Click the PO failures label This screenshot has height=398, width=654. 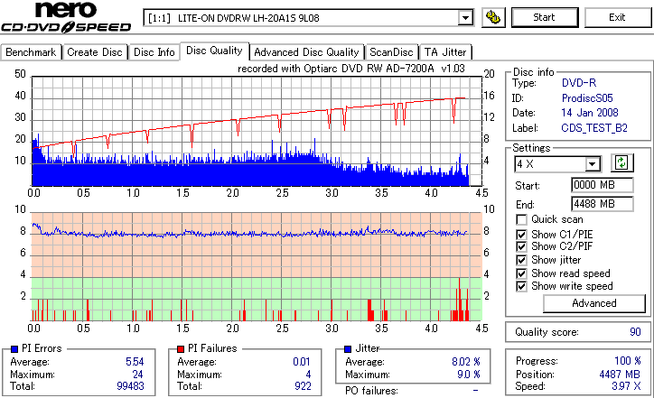click(x=371, y=391)
